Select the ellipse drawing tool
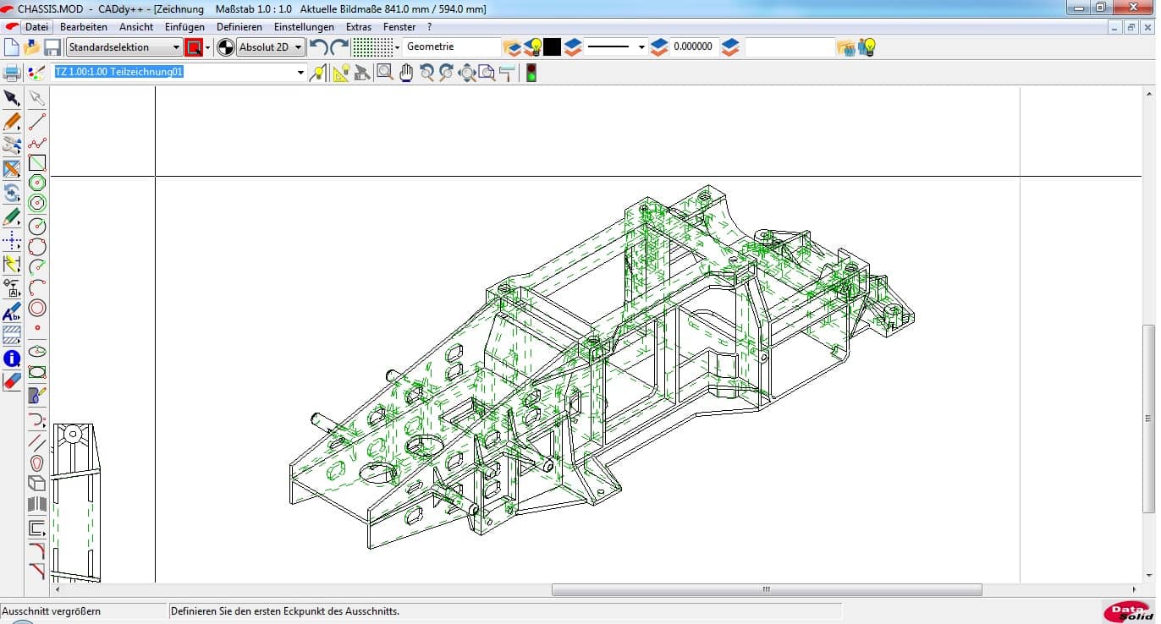The height and width of the screenshot is (624, 1161). (37, 351)
